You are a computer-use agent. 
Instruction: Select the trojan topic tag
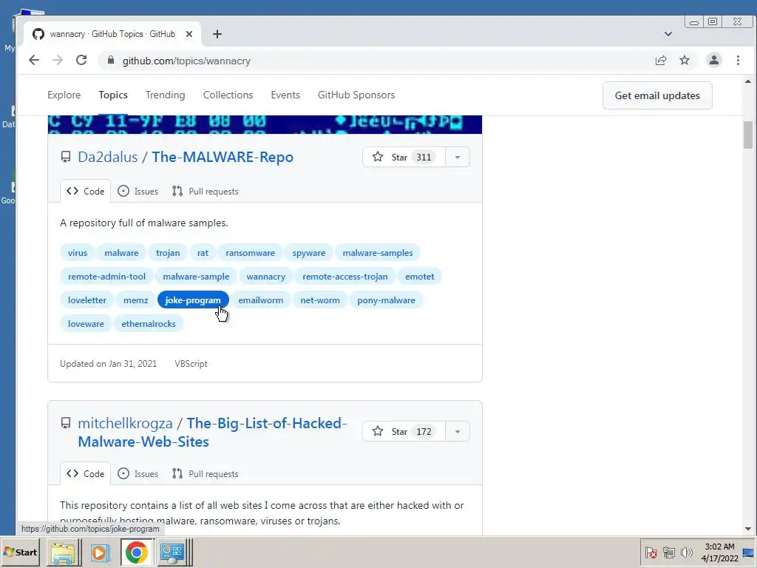(x=168, y=253)
